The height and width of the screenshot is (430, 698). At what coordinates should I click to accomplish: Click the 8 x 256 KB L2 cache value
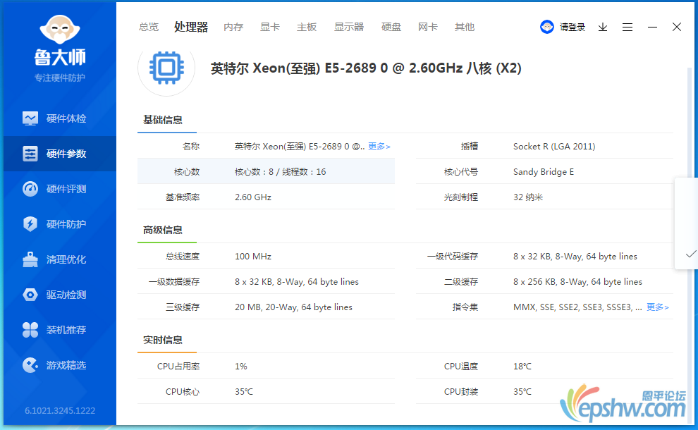pos(578,282)
